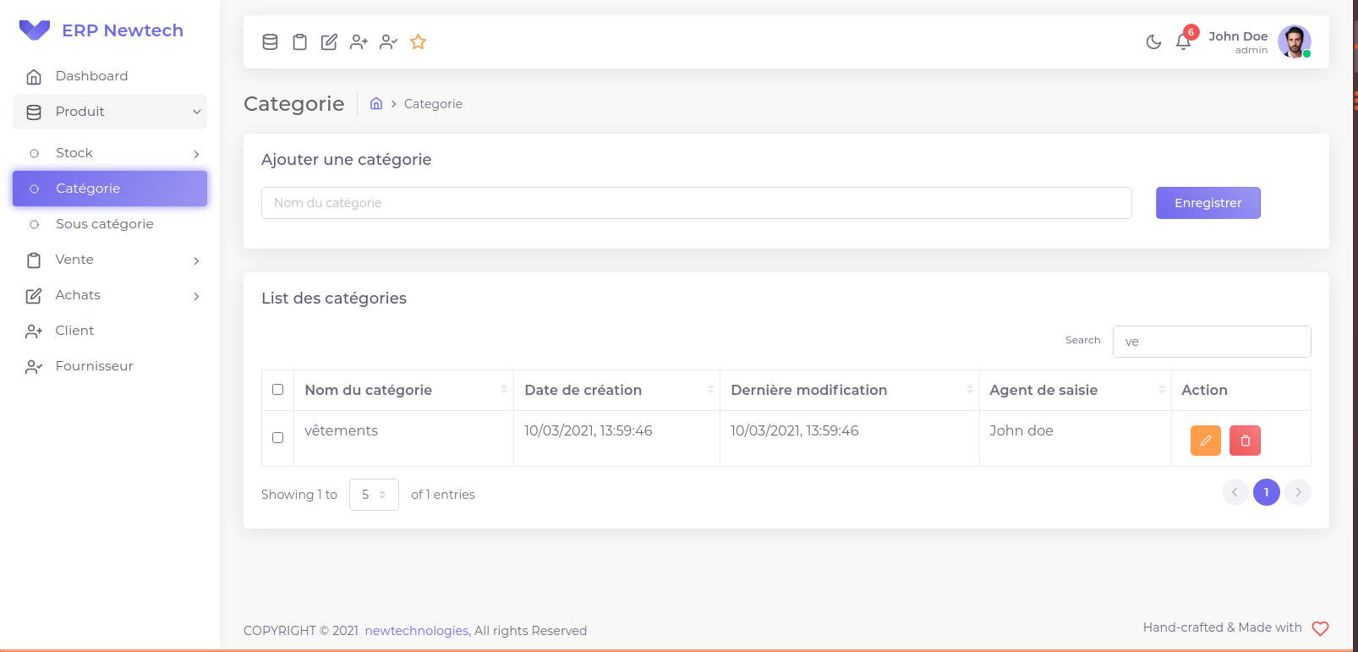Check the select-all checkbox in table header

(x=277, y=390)
